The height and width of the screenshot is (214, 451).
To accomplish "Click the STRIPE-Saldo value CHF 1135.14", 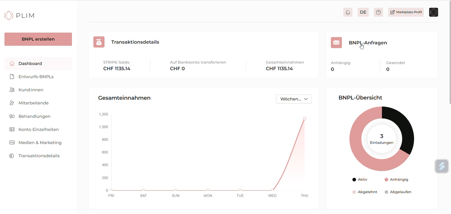I will 117,69.
